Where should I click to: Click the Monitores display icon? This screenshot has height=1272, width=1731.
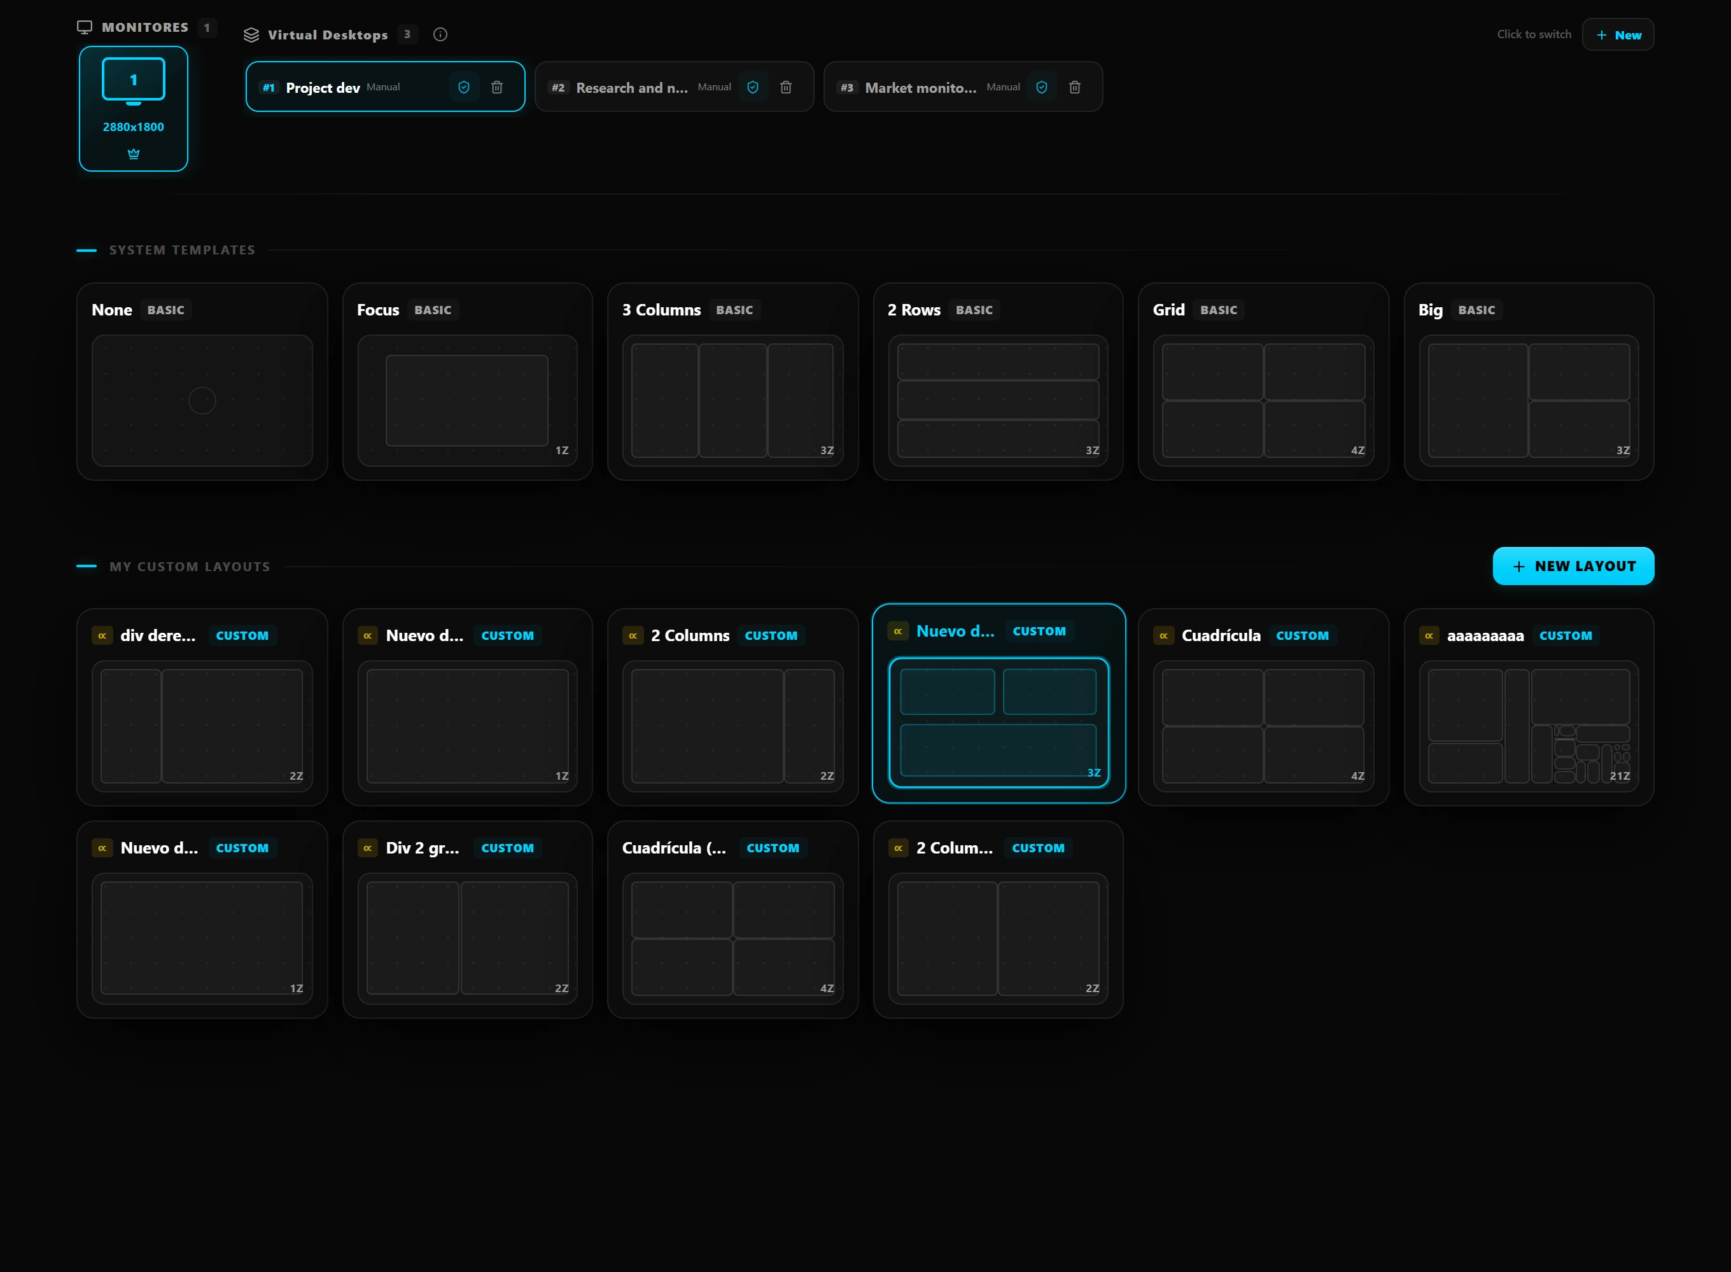[x=85, y=27]
